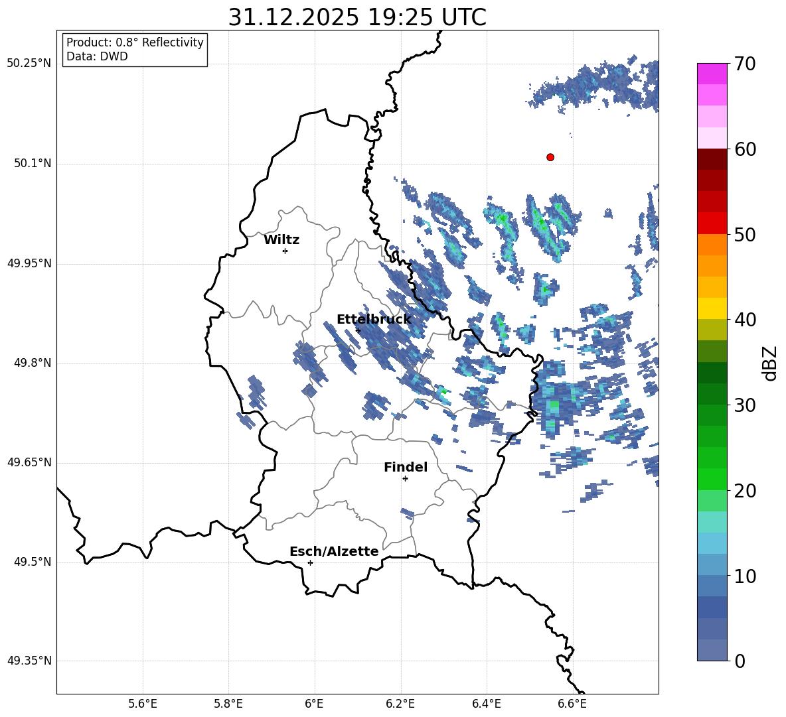Click the 49.95°N latitude label
786x717 pixels.
tap(29, 263)
